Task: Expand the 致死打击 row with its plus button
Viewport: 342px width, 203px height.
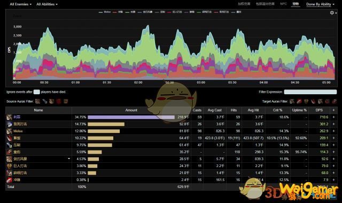Action: click(x=333, y=124)
